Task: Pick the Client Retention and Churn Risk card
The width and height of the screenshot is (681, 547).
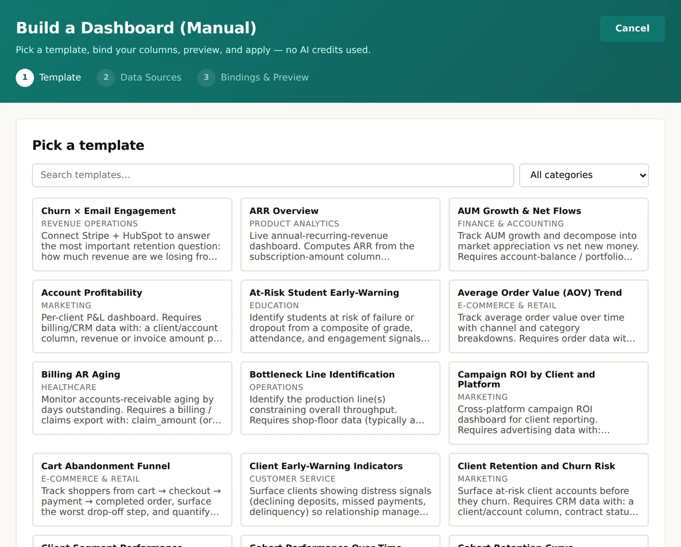Action: pyautogui.click(x=549, y=490)
